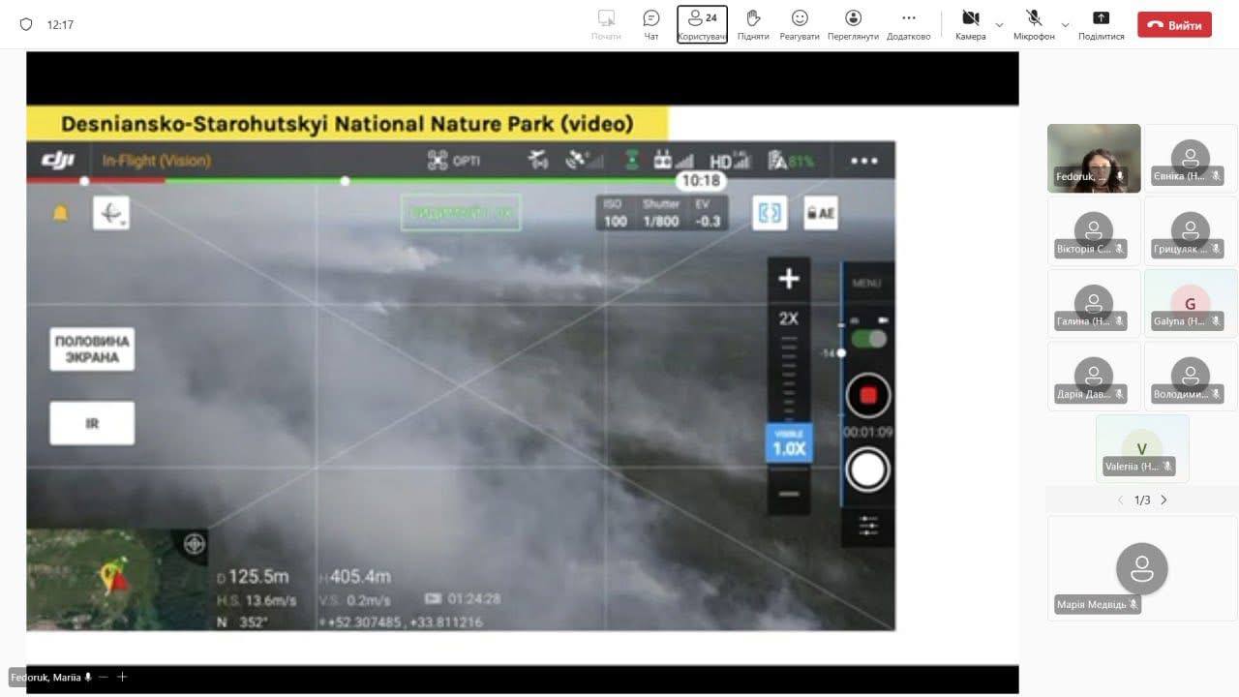Image resolution: width=1239 pixels, height=697 pixels.
Task: Expand the camera options dropdown arrow
Action: (x=999, y=25)
